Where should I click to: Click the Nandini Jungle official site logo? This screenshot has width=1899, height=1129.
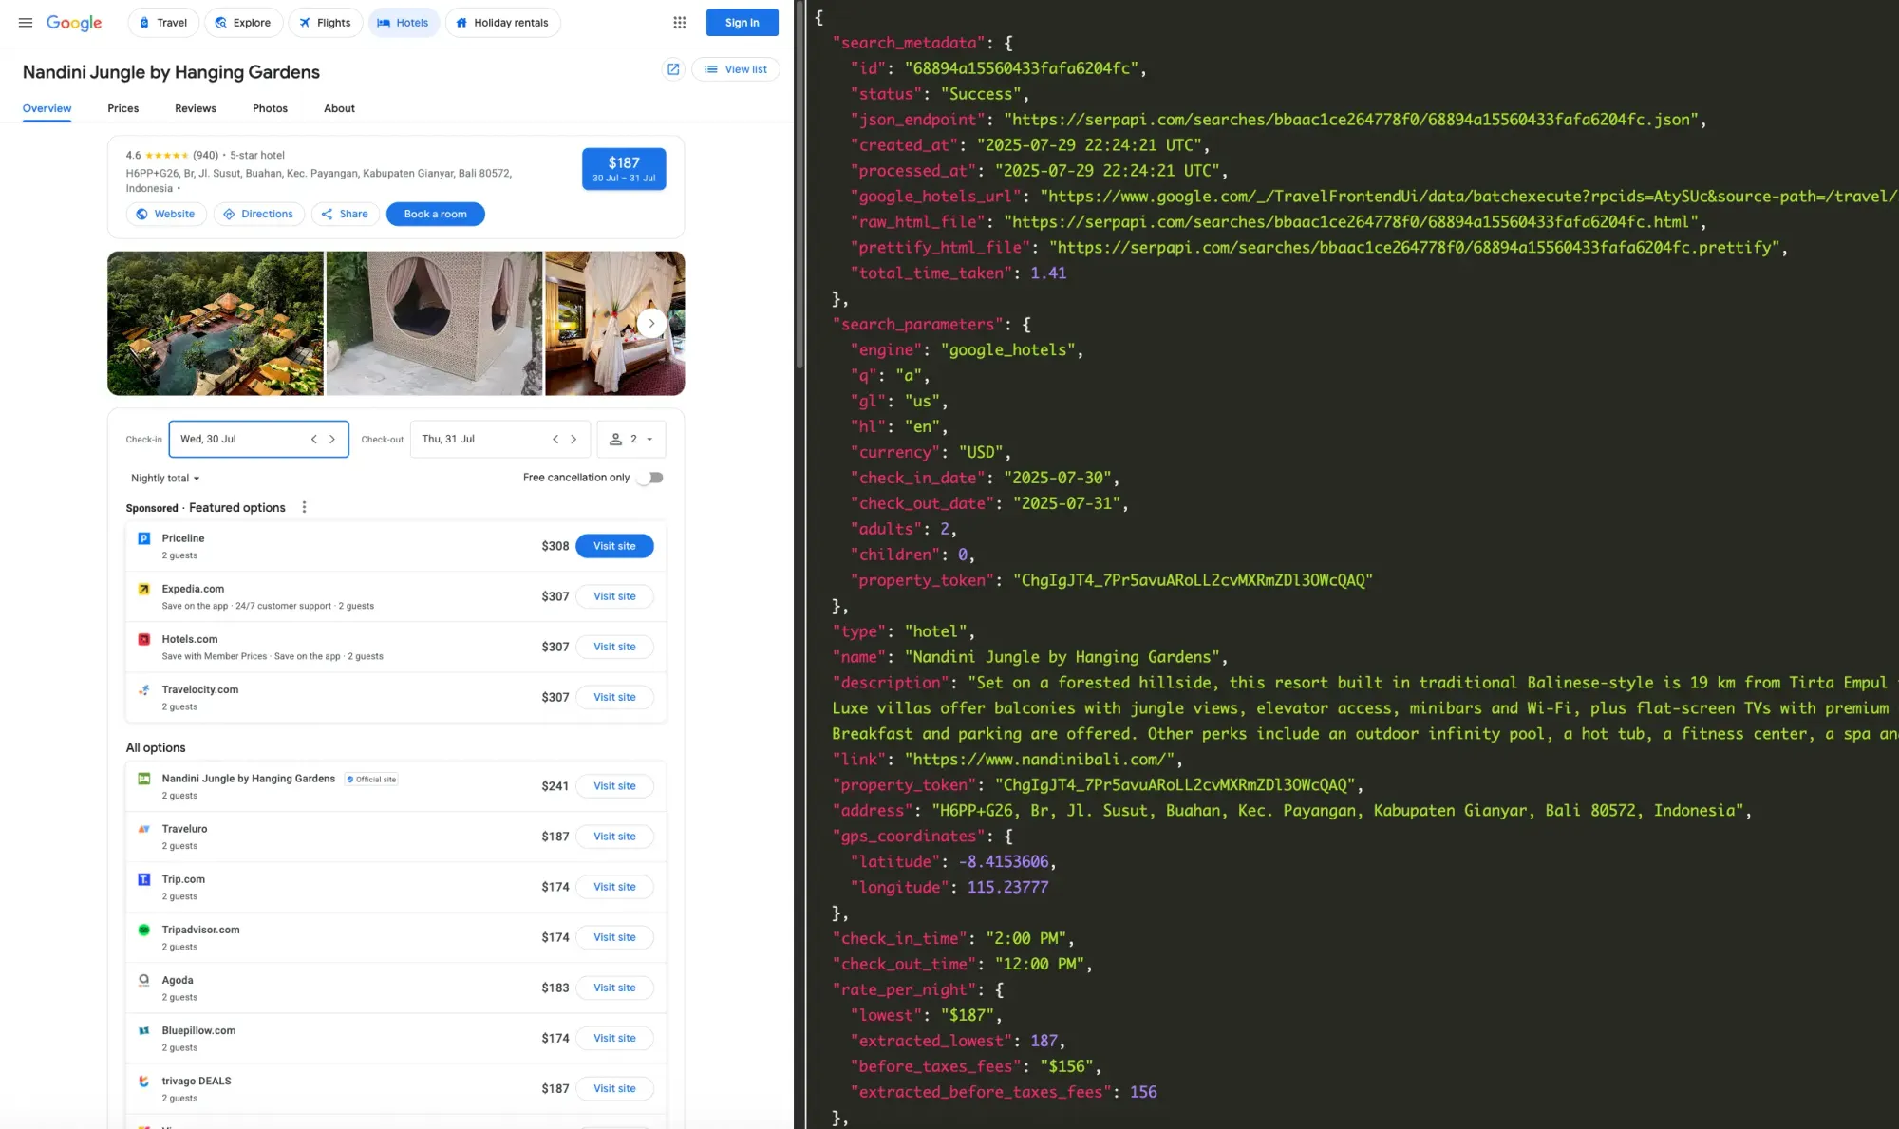point(144,779)
